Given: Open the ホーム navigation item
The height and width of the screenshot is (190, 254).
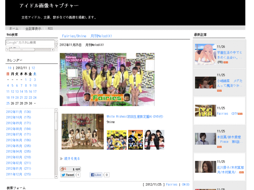Looking at the screenshot, I should pos(14,28).
